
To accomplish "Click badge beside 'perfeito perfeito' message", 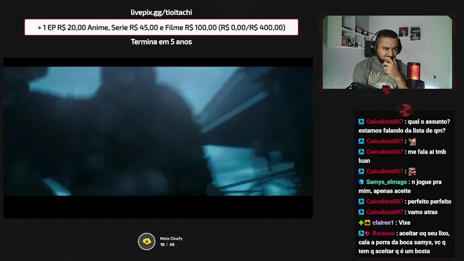I will click(x=361, y=202).
